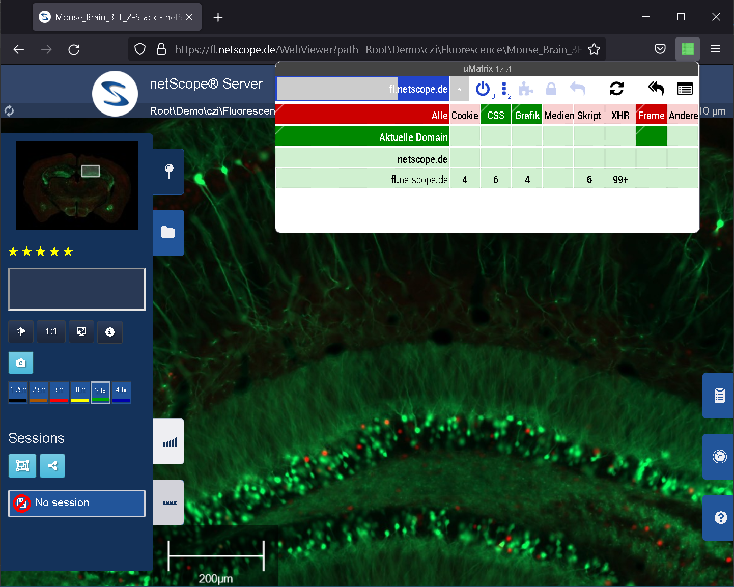Click the 1:1 zoom button
734x587 pixels.
51,332
